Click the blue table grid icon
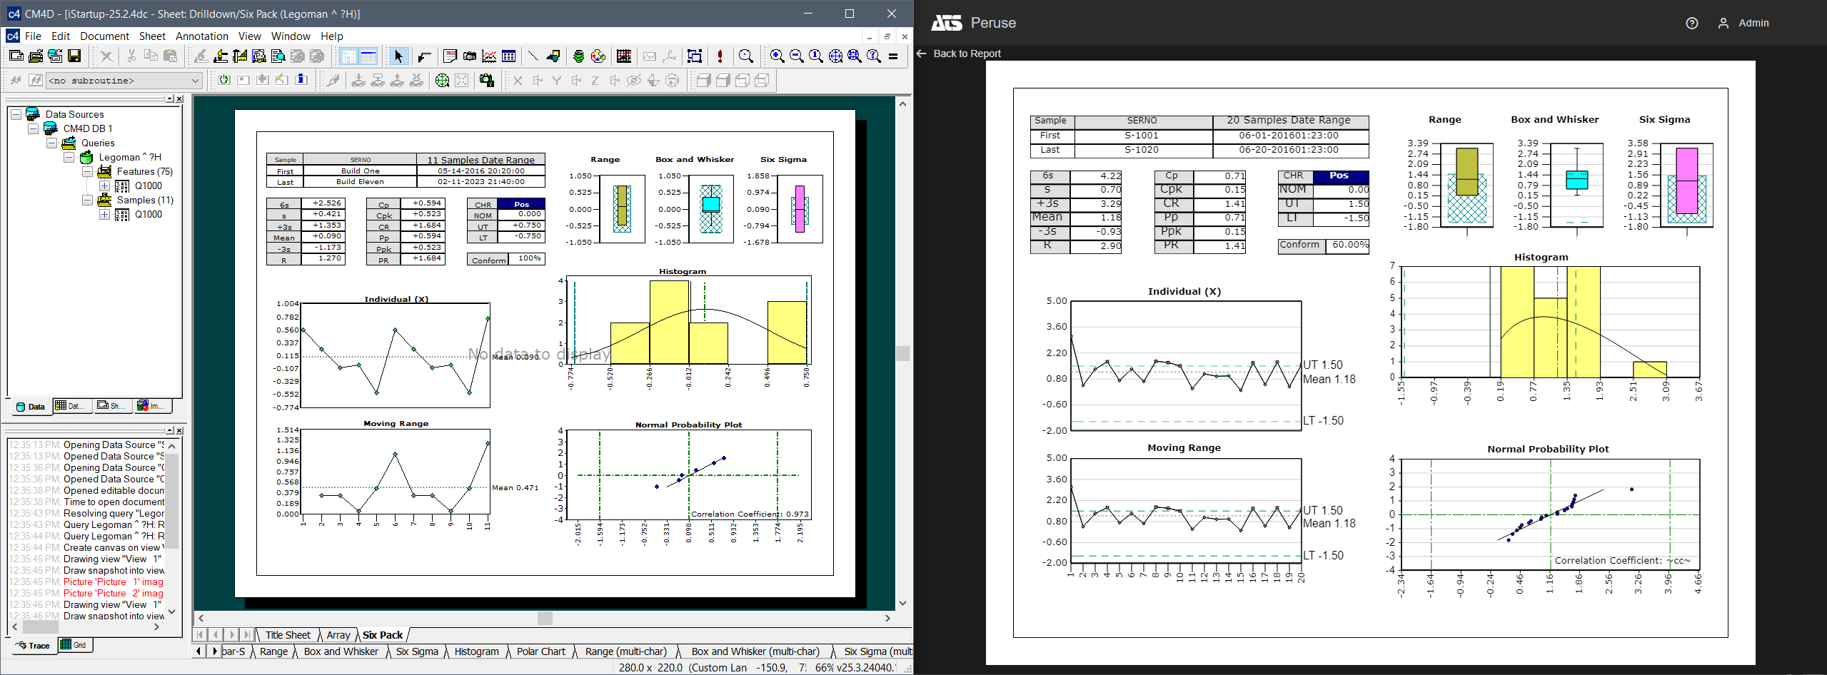Screen dimensions: 1827x675 (508, 56)
